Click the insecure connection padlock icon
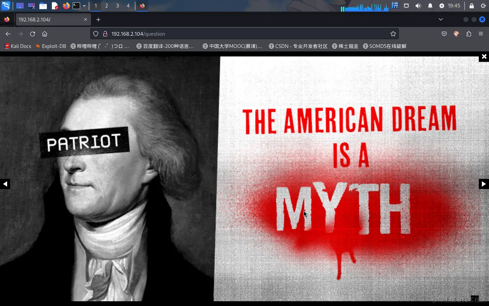Image resolution: width=489 pixels, height=306 pixels. pyautogui.click(x=105, y=34)
